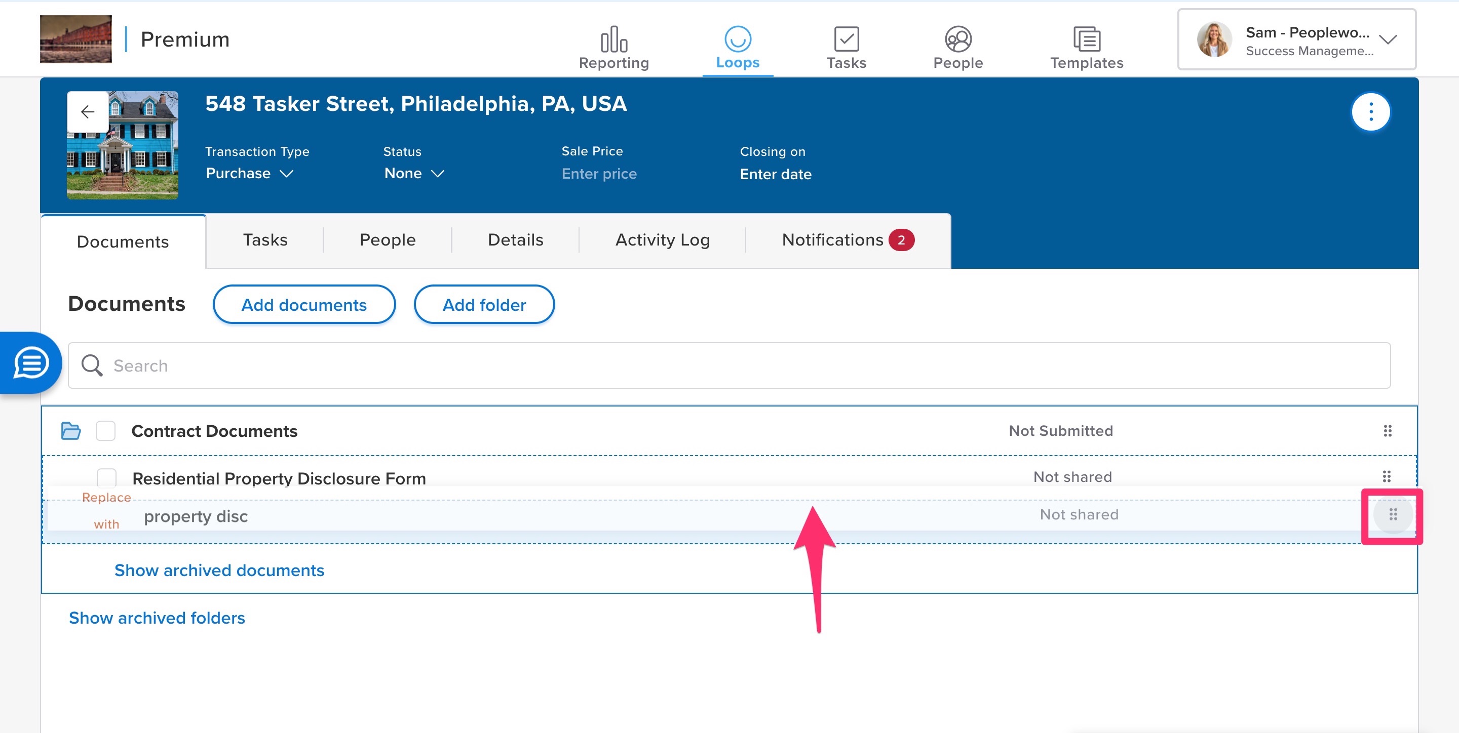Screen dimensions: 1459x733
Task: Open the Tasks checkmark icon in the top navigation
Action: click(x=846, y=39)
